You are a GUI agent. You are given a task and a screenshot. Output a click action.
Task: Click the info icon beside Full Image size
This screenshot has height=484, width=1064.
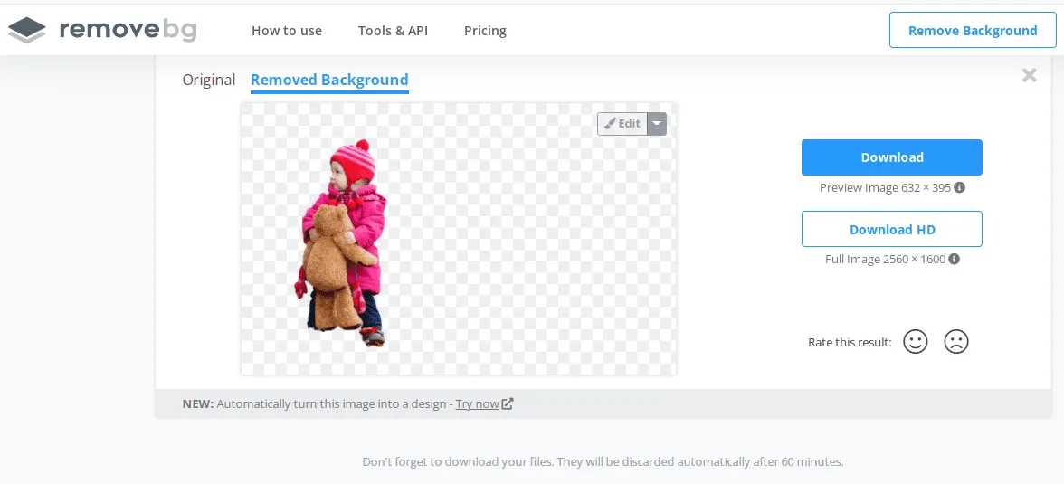point(954,259)
